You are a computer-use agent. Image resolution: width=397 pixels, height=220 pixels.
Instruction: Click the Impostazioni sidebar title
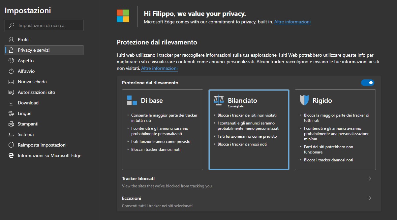coord(28,11)
